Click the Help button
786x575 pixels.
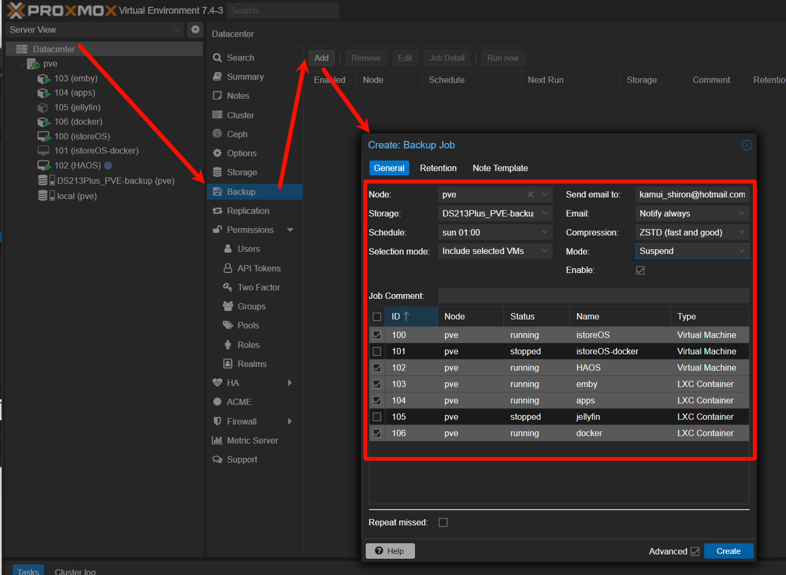point(390,551)
